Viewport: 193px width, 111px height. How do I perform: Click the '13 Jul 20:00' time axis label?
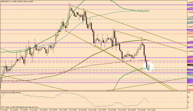click(14, 110)
